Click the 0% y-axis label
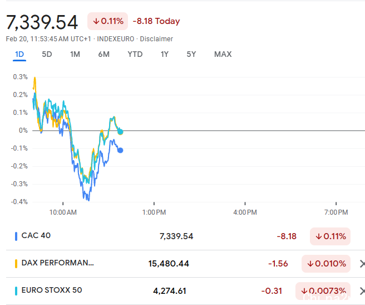 23,130
